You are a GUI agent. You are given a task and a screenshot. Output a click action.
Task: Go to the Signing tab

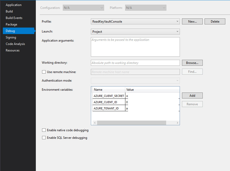pyautogui.click(x=11, y=37)
